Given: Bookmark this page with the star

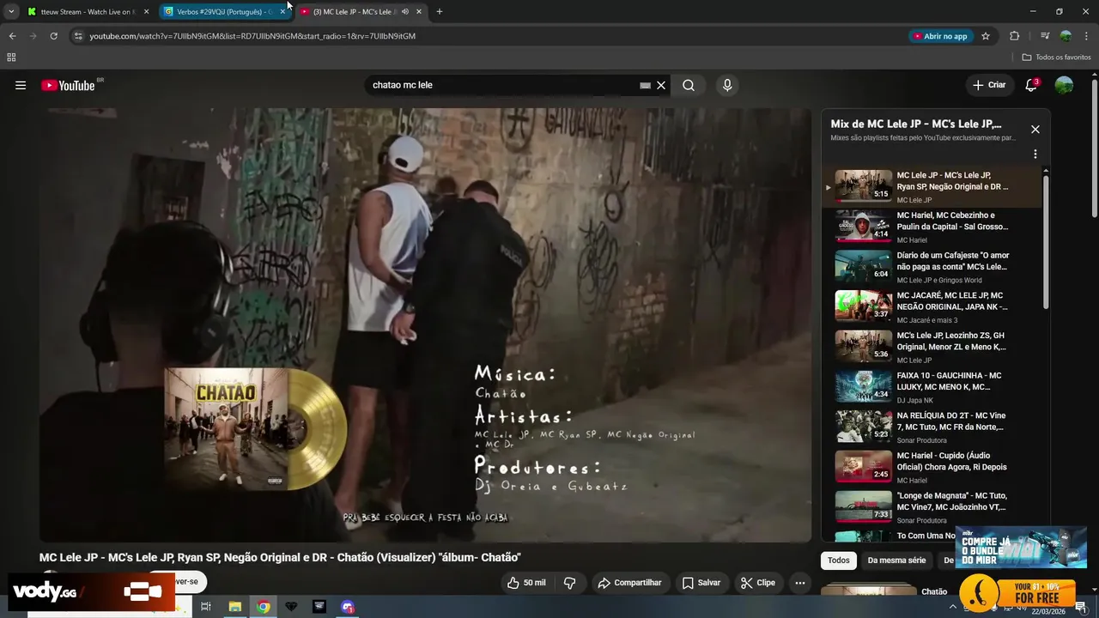Looking at the screenshot, I should click(x=986, y=36).
